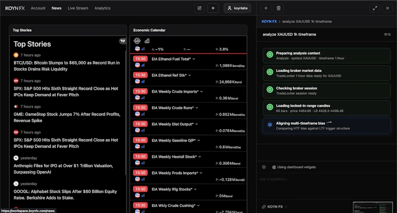
Task: Click the EIA Weekly Heatoil Stock event name
Action: (x=174, y=157)
